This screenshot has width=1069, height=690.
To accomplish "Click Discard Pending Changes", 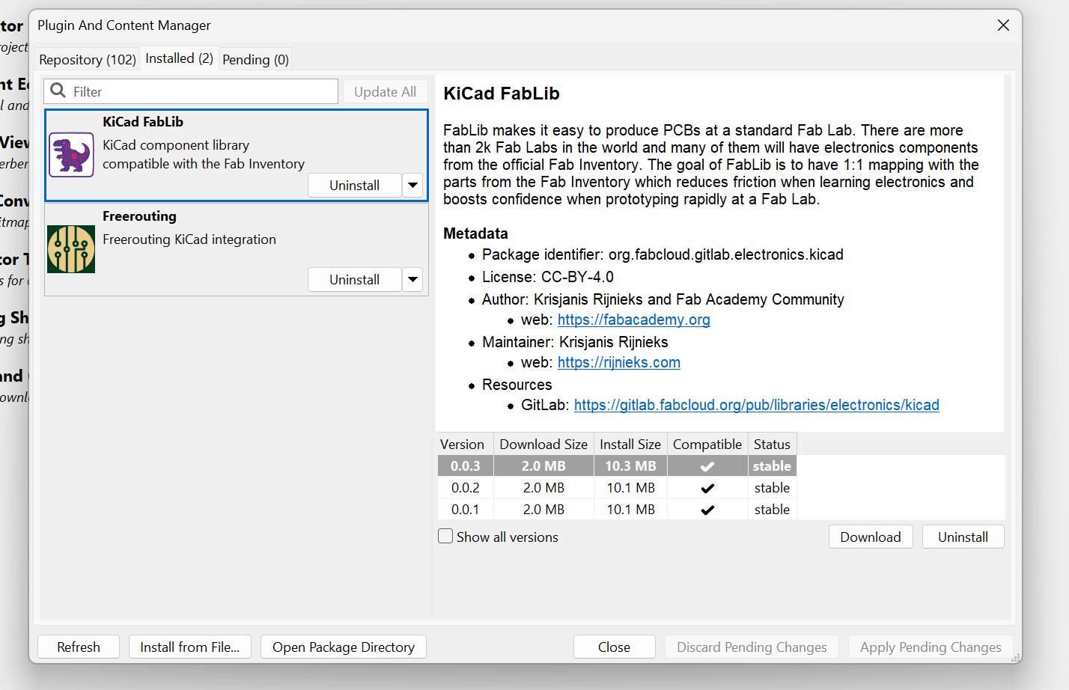I will [752, 647].
